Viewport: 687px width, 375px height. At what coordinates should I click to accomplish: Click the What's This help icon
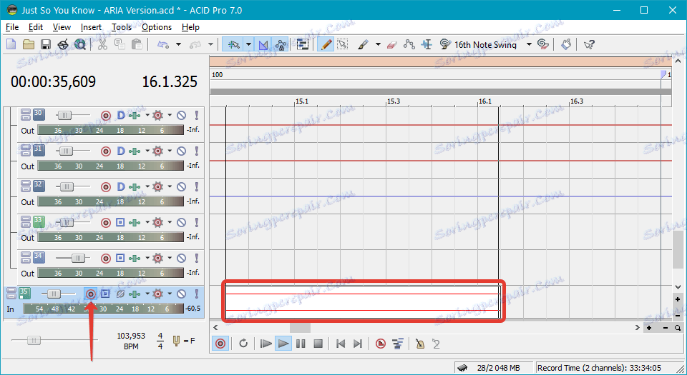(589, 44)
